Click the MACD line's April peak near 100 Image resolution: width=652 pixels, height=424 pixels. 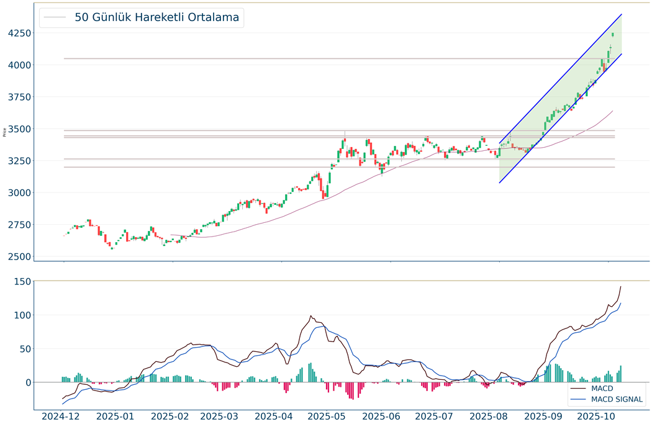311,316
